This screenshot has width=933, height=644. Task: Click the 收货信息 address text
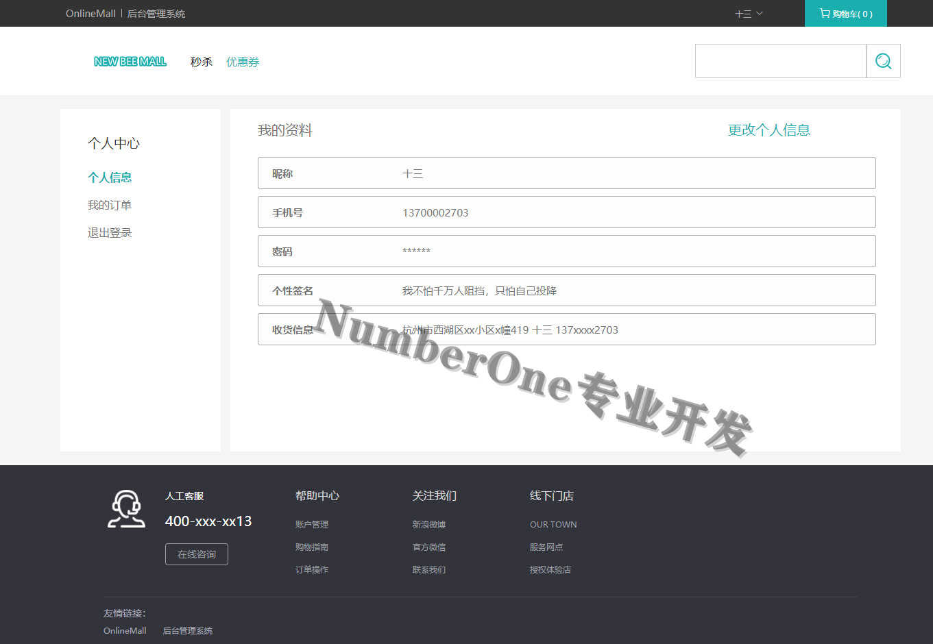pyautogui.click(x=510, y=330)
